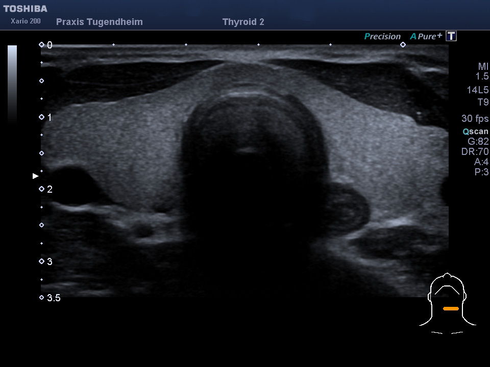The image size is (490, 367).
Task: Click the depth marker labeled 1
Action: pos(45,117)
